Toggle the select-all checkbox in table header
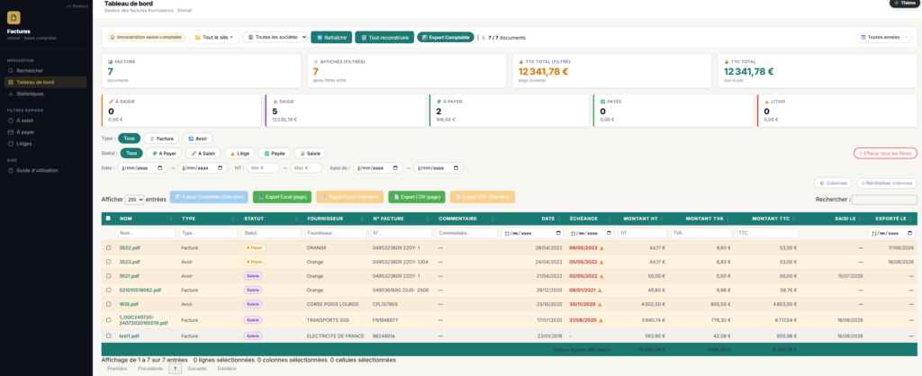This screenshot has height=376, width=922. [108, 219]
